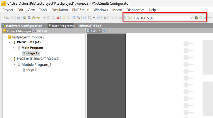213x118 pixels.
Task: Click the language EN icon
Action: [90, 18]
